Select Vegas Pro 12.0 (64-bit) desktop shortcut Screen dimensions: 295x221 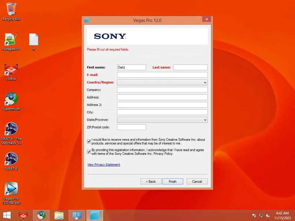point(11,193)
